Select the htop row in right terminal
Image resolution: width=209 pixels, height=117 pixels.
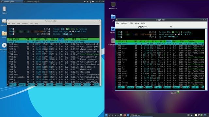(x=160, y=55)
